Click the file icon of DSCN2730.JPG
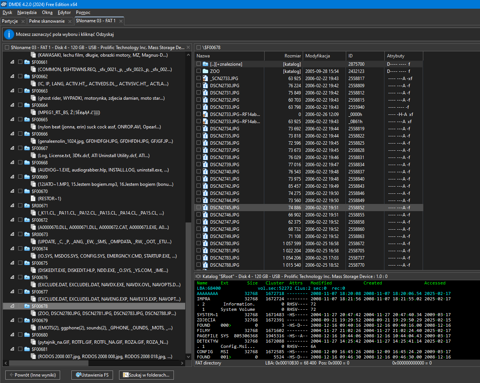This screenshot has height=383, width=480. (x=205, y=85)
